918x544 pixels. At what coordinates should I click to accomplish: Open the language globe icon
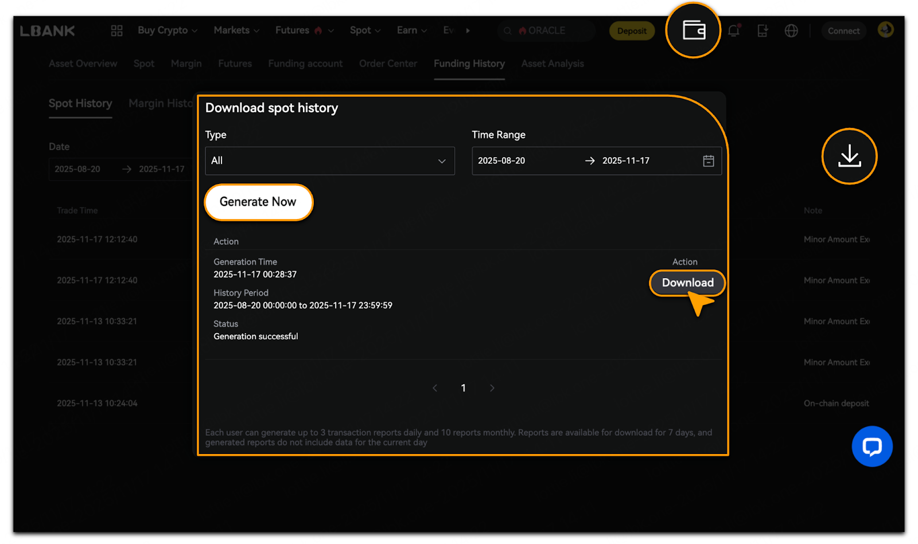pyautogui.click(x=791, y=31)
